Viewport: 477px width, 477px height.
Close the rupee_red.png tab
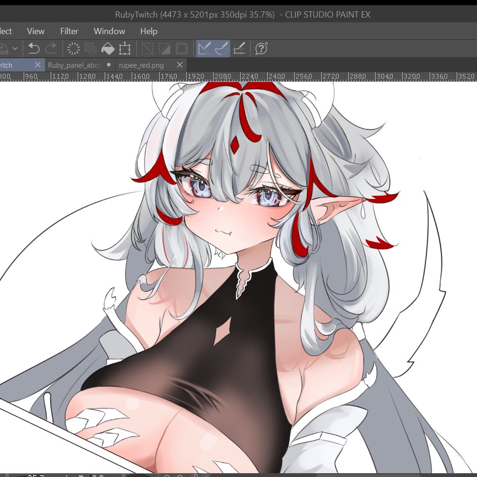click(x=180, y=65)
